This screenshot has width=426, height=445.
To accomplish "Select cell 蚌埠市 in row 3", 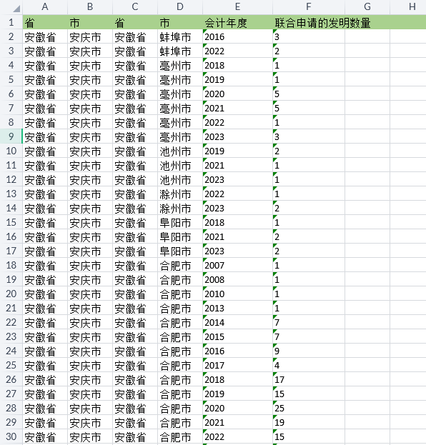I will [180, 51].
